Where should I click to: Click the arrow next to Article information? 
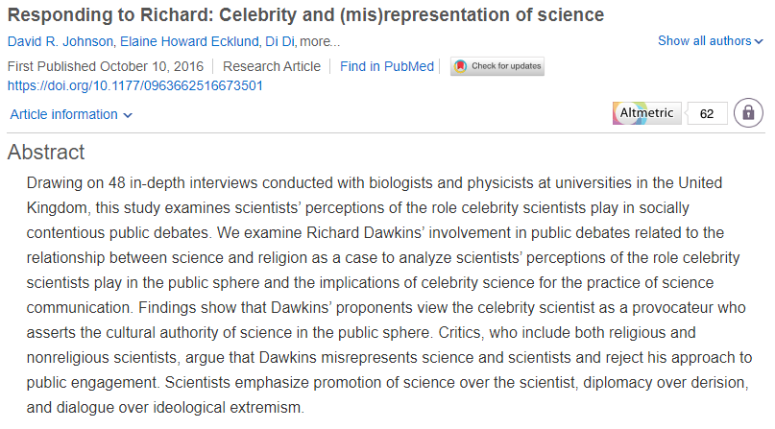click(x=129, y=115)
